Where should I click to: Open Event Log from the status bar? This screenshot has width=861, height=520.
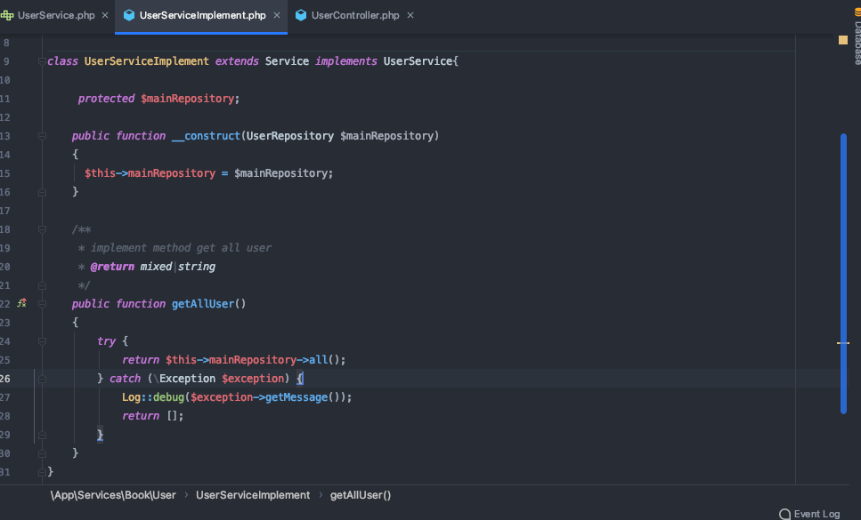tap(815, 513)
